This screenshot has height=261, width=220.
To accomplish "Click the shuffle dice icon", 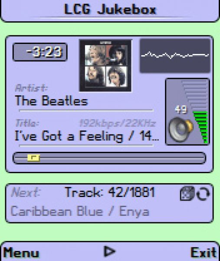I will click(187, 194).
